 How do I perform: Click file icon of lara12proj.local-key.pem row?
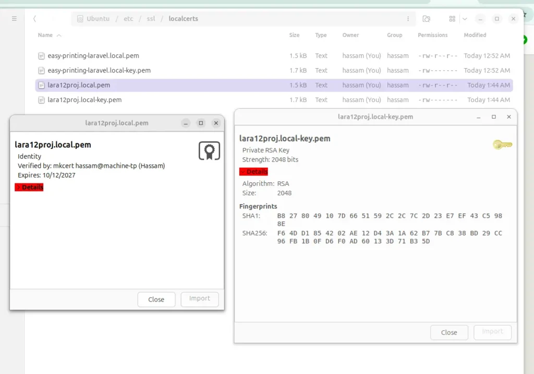41,100
